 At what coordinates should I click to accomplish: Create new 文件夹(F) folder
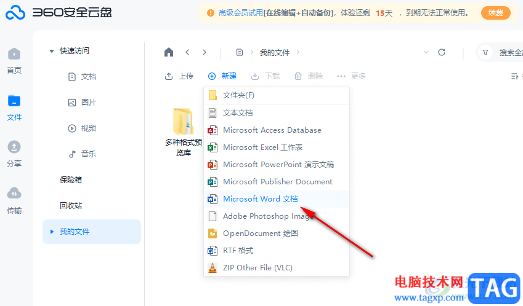277,95
